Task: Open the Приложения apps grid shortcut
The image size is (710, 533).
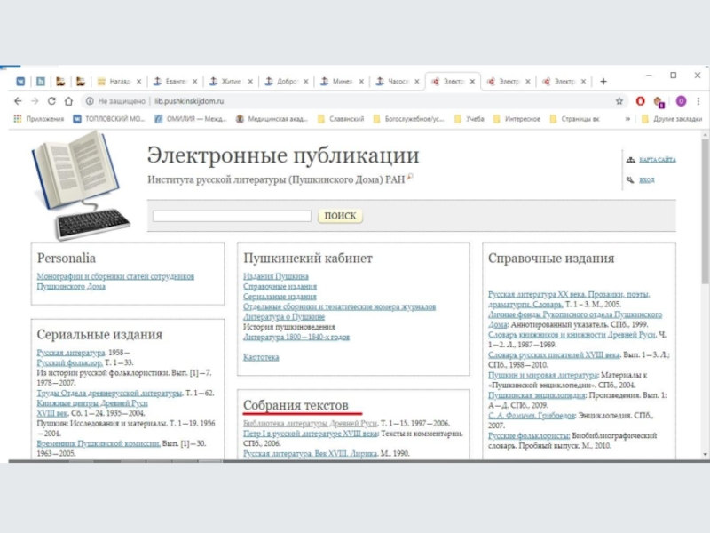Action: point(39,119)
